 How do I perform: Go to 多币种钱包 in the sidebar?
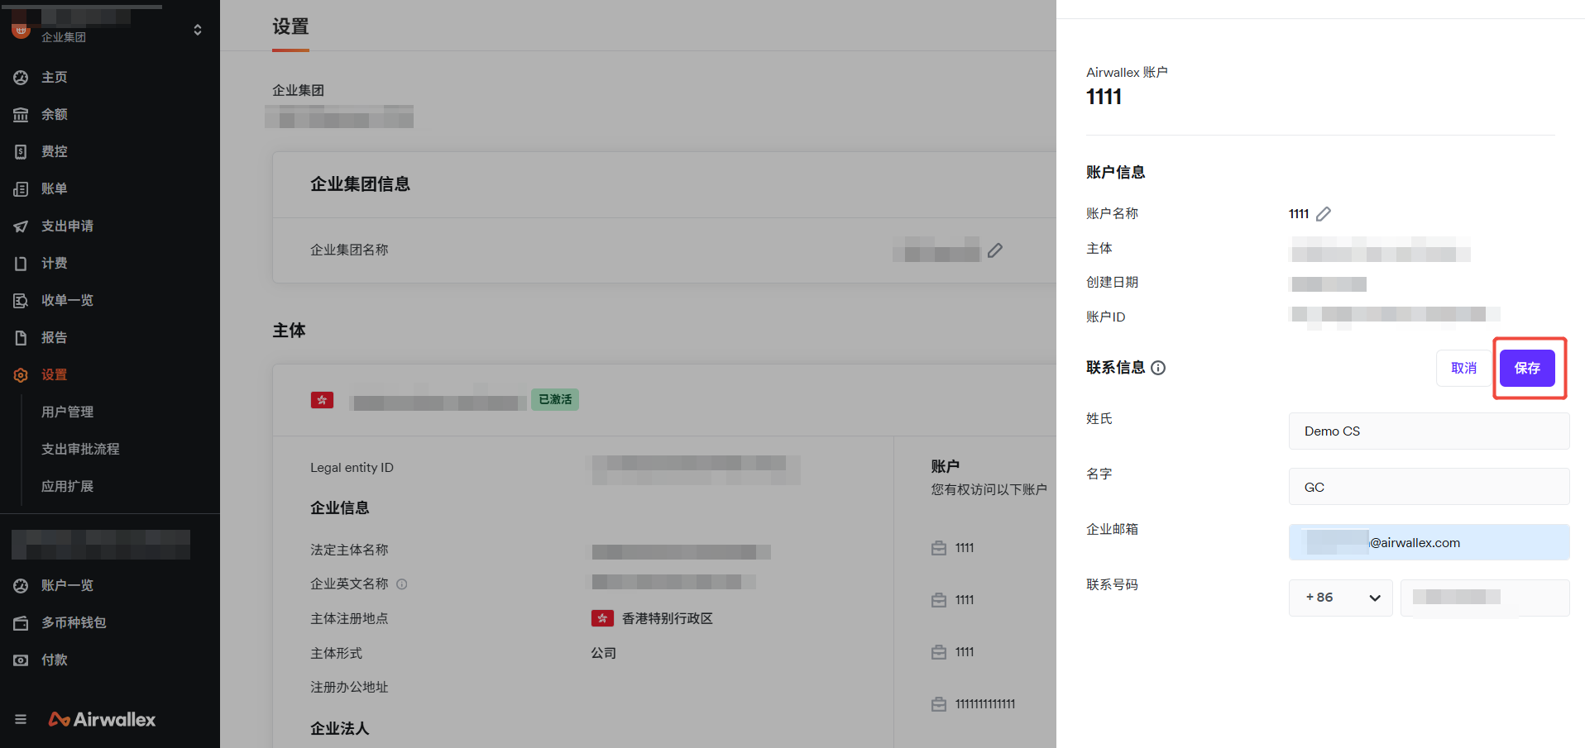coord(74,622)
